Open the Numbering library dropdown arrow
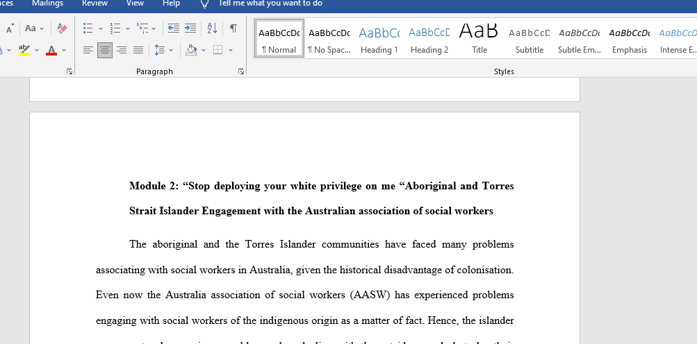 point(128,28)
